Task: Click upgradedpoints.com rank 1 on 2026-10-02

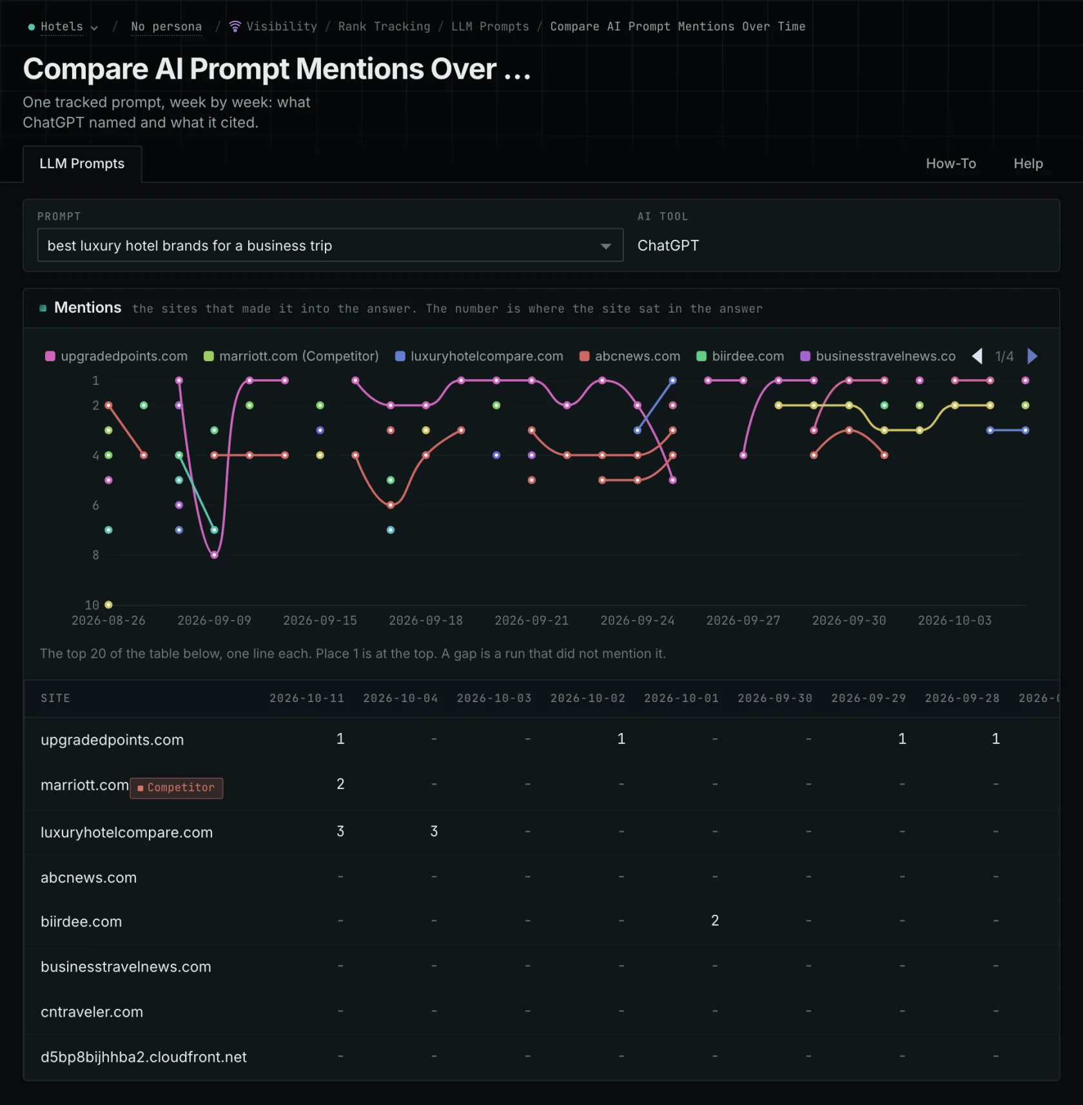Action: tap(621, 739)
